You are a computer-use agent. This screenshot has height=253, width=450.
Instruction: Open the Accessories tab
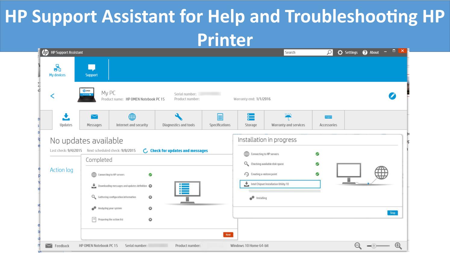click(x=328, y=120)
